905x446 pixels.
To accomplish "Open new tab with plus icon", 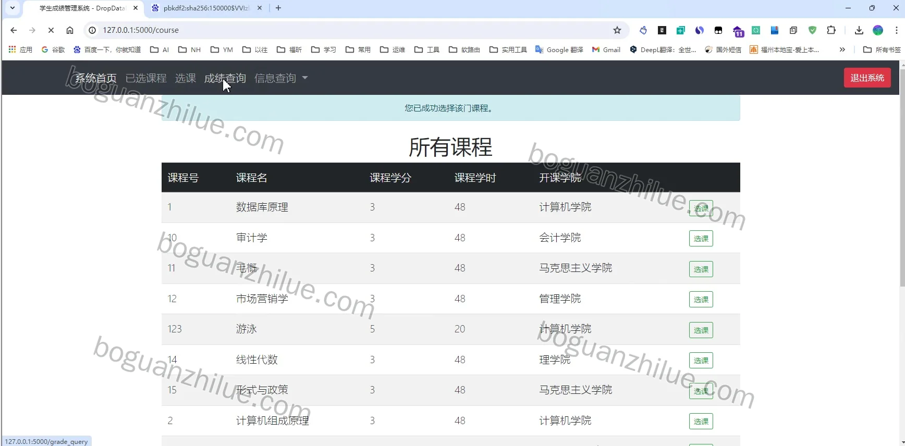I will [x=278, y=8].
